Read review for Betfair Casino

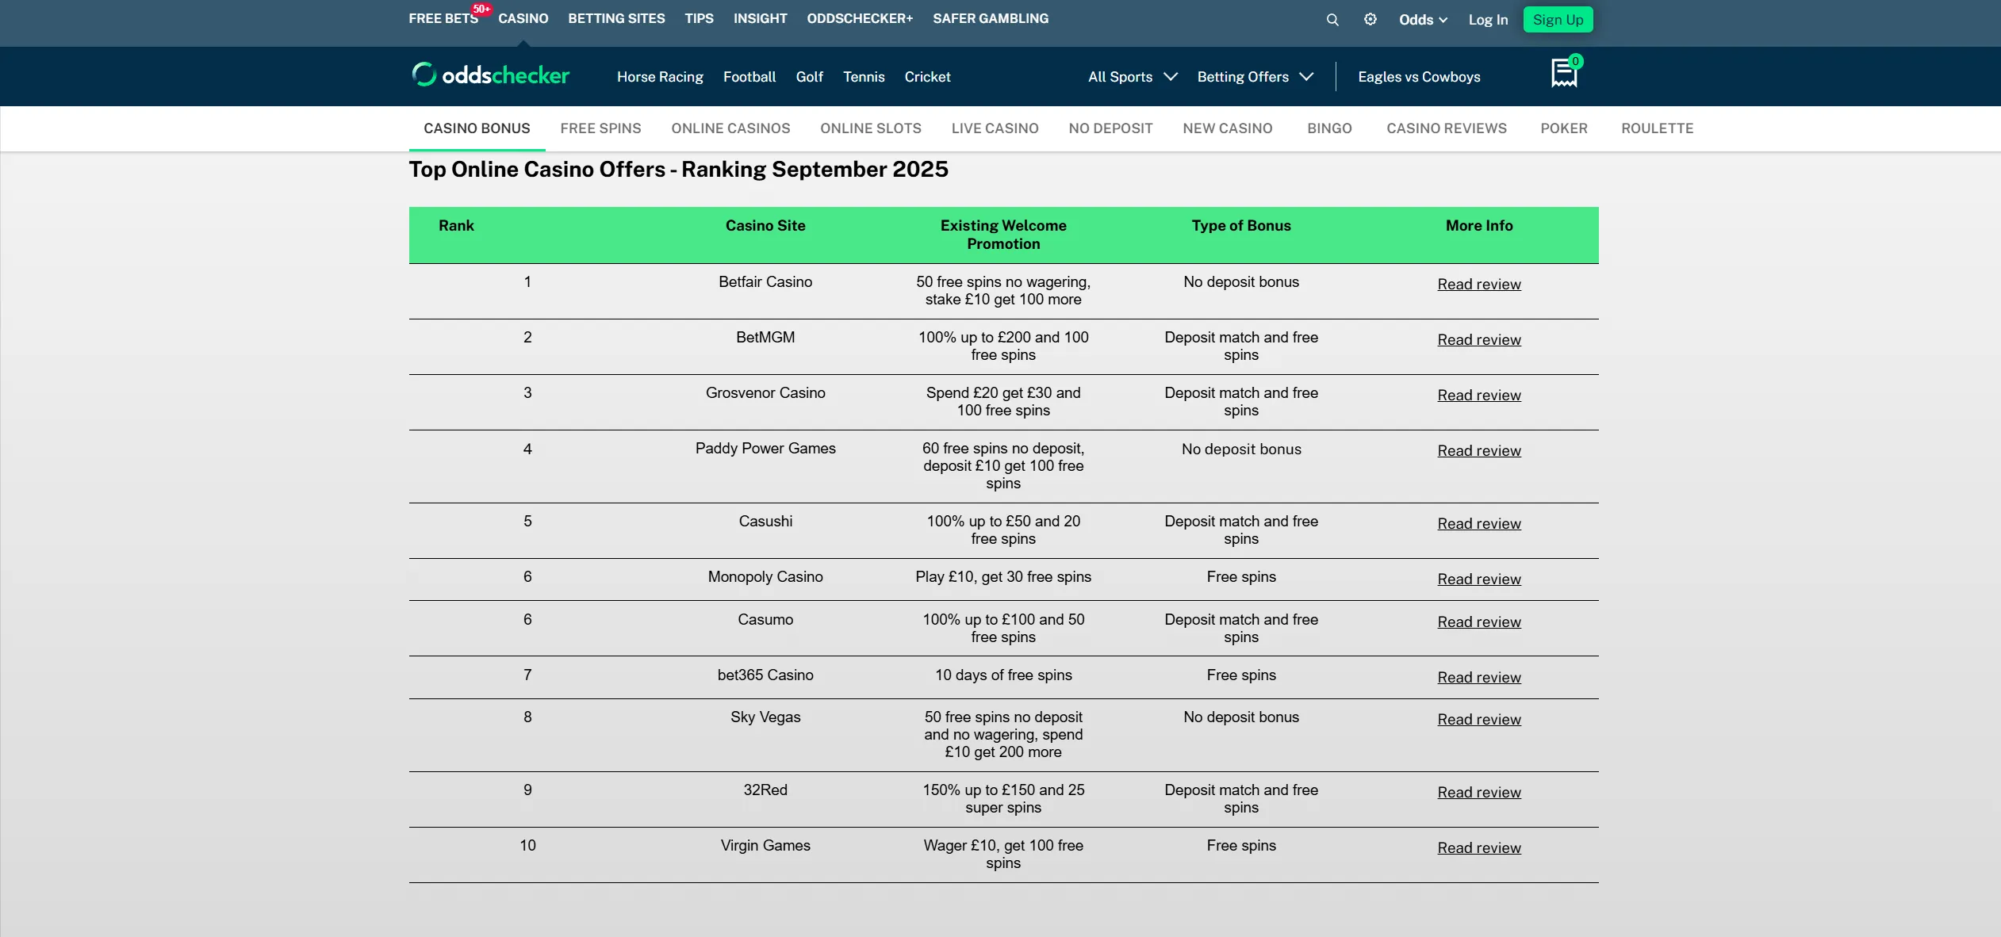pyautogui.click(x=1479, y=285)
